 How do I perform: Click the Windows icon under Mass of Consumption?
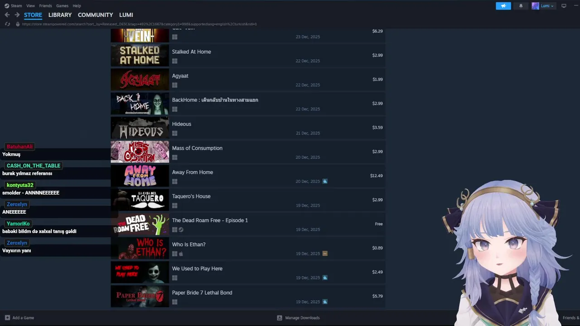pos(174,158)
